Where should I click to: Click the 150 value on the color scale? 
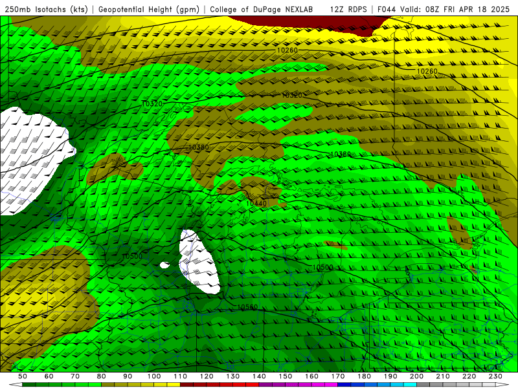[x=286, y=376]
